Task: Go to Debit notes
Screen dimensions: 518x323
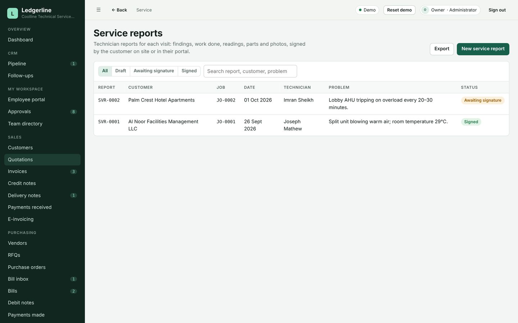Action: click(42, 303)
